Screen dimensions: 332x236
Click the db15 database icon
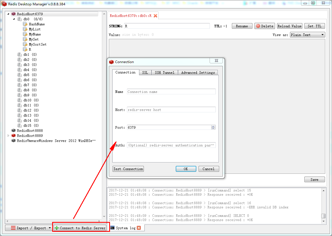pyautogui.click(x=19, y=126)
